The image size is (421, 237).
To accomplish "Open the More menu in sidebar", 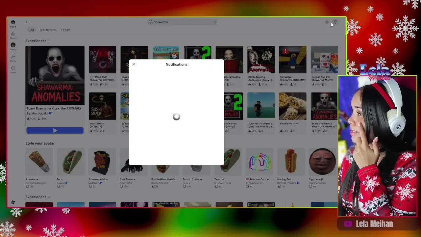I will pos(13,69).
